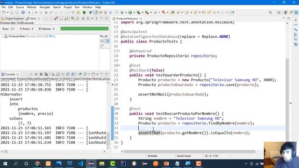Open the Debug configurations dropdown arrow
Image resolution: width=299 pixels, height=168 pixels.
[126, 13]
